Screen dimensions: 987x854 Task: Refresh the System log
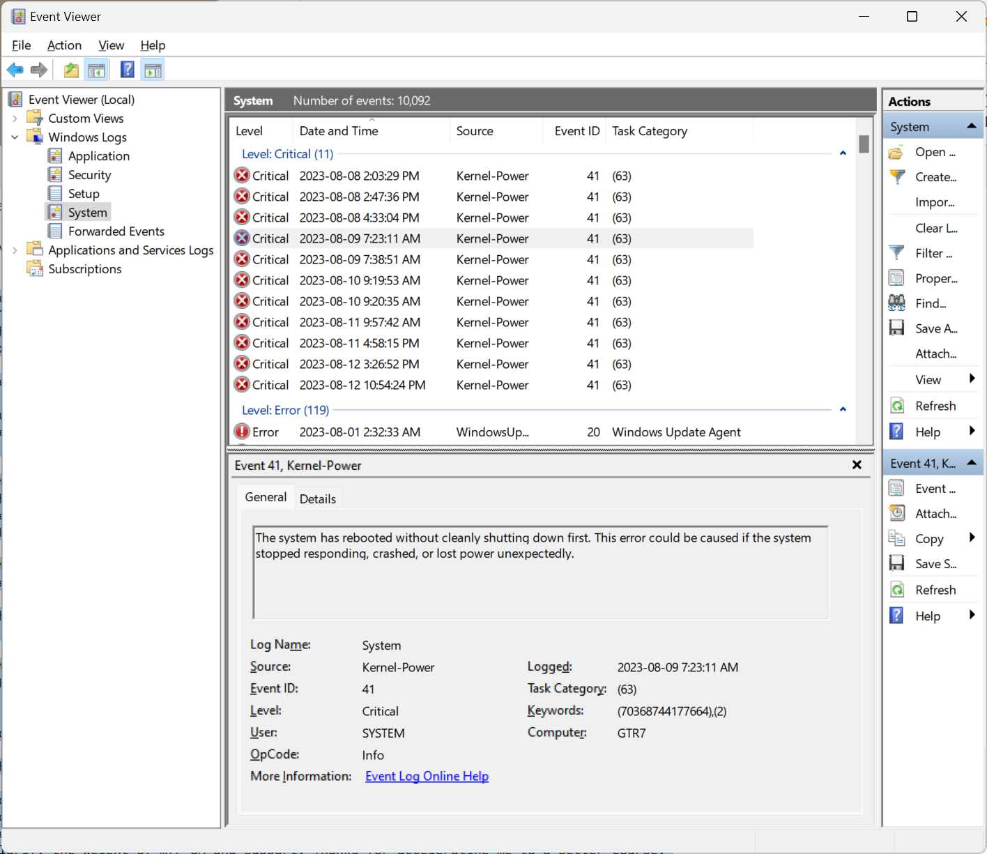(x=934, y=405)
